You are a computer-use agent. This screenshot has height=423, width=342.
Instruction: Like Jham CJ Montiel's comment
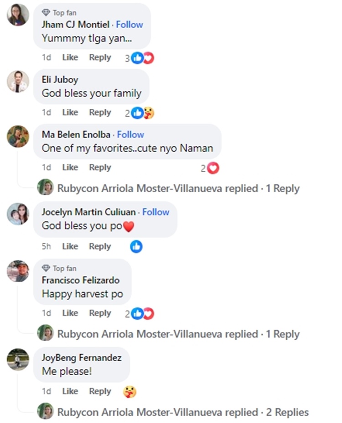70,57
